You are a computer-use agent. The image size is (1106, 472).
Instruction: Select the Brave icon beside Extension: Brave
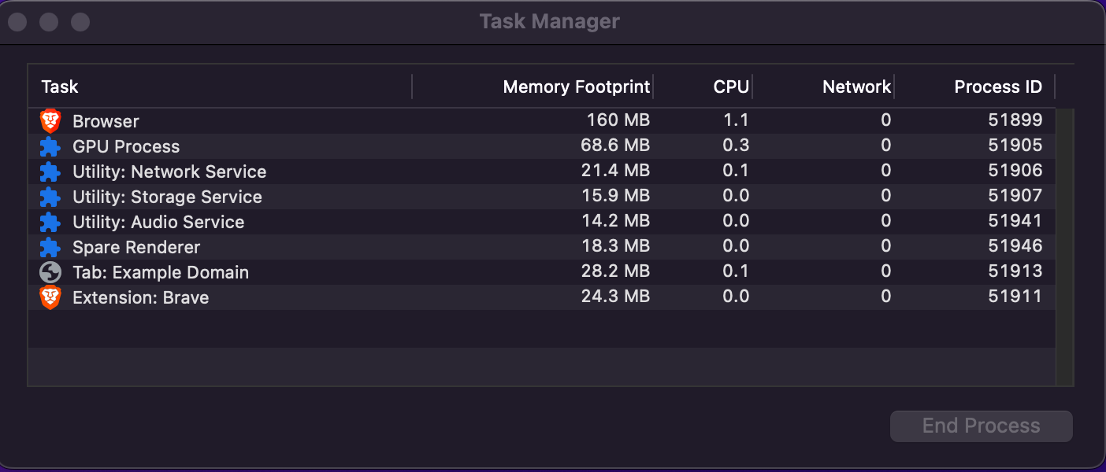50,297
